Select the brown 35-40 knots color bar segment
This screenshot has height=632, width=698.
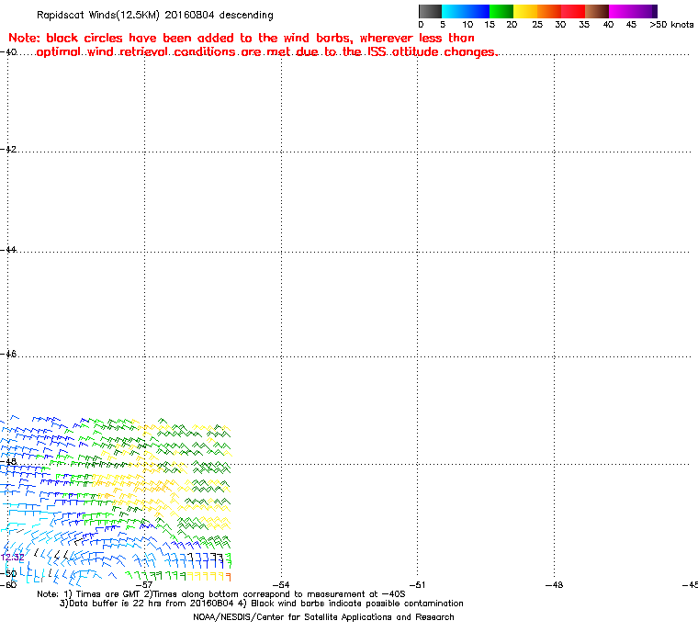coord(597,11)
